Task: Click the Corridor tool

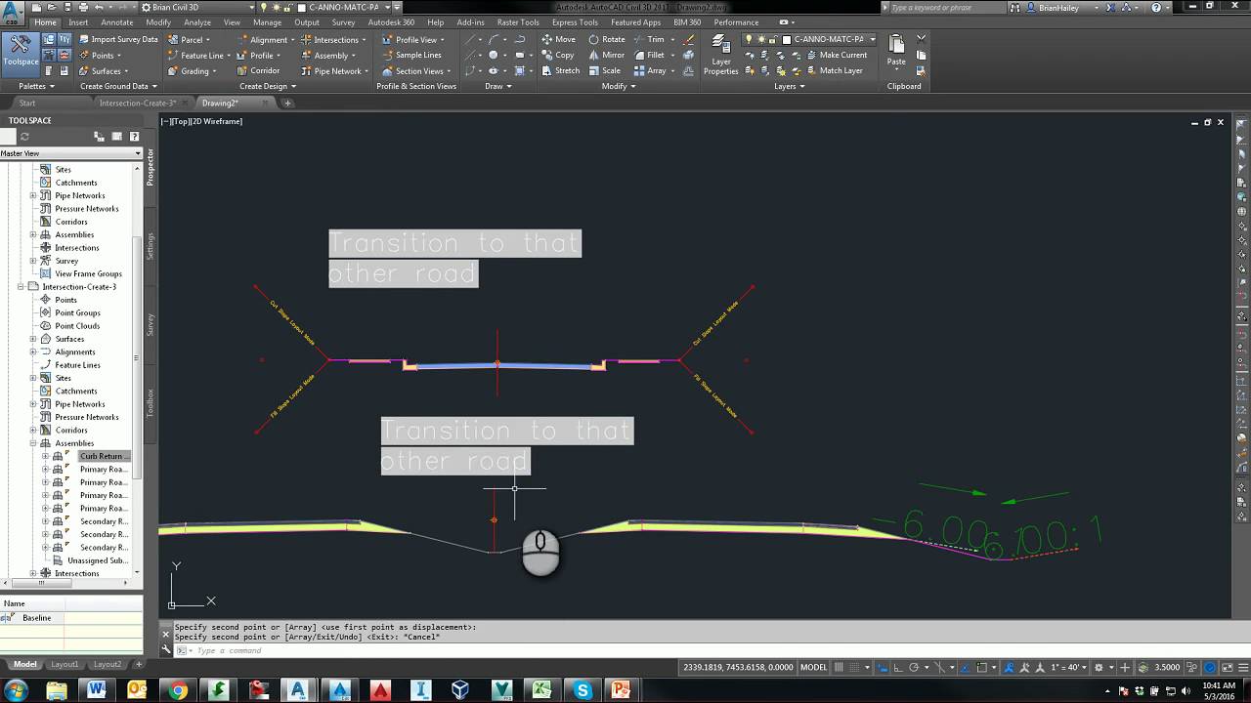Action: click(x=258, y=70)
